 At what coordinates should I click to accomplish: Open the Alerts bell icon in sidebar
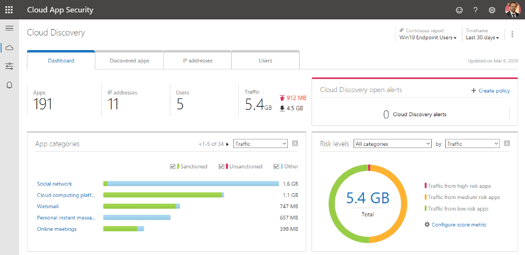click(x=9, y=85)
